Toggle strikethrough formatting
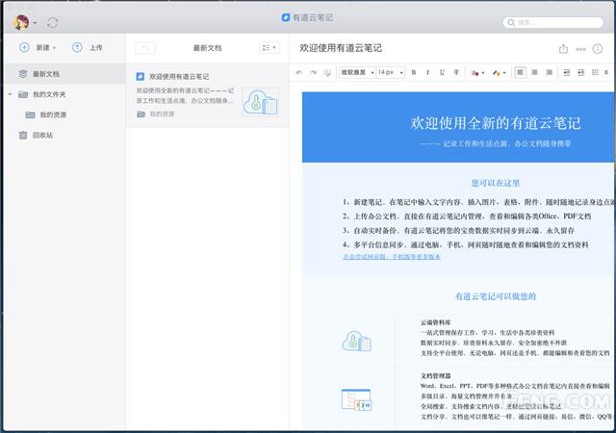This screenshot has height=433, width=616. click(456, 72)
